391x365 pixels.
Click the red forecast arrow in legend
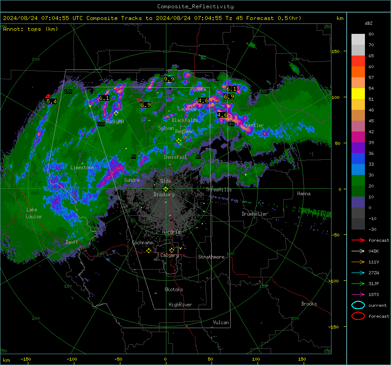pos(358,240)
